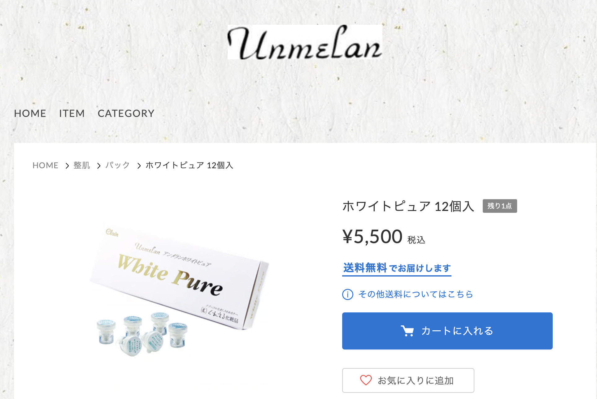
Task: Click the chevron after HOME in the breadcrumb
Action: click(67, 166)
